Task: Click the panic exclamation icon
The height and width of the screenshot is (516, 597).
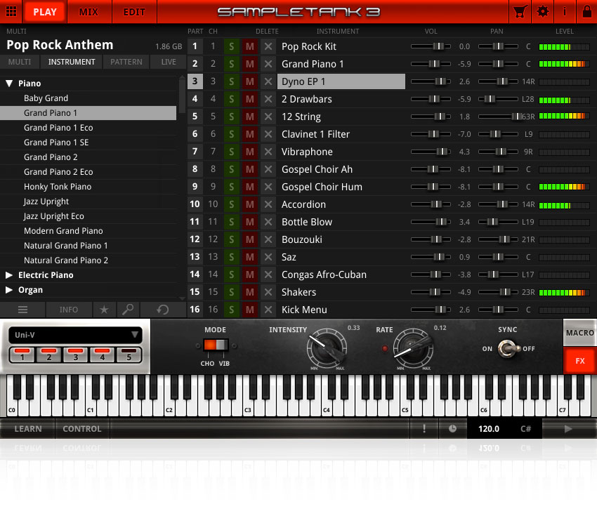Action: [424, 428]
